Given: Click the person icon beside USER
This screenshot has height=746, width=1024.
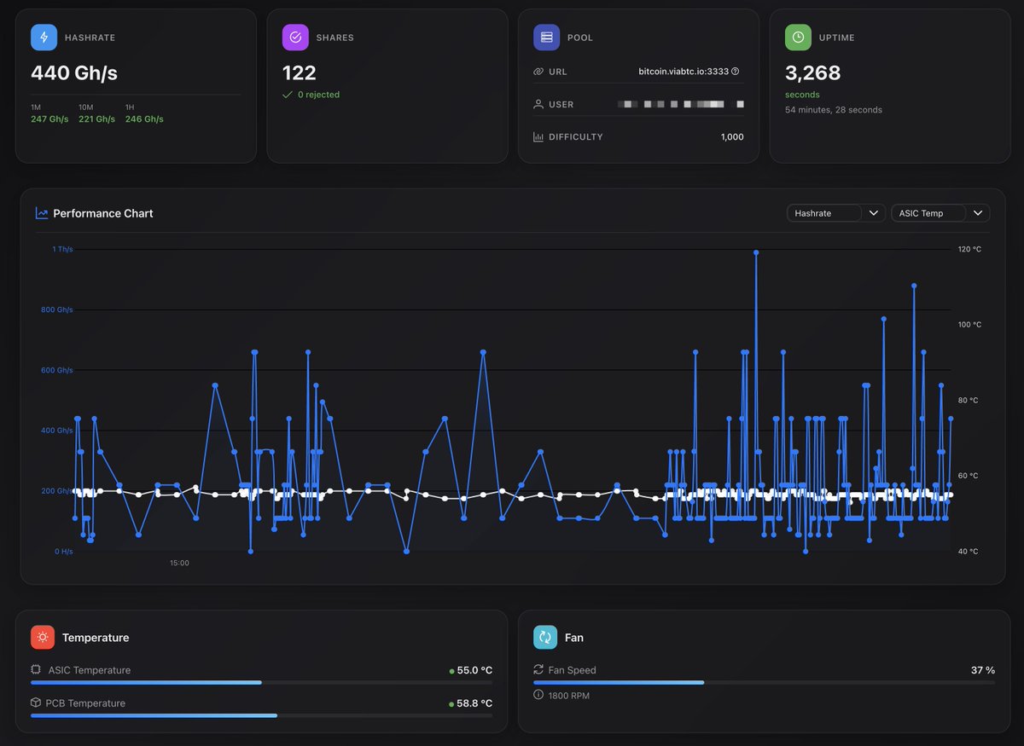Looking at the screenshot, I should [538, 104].
